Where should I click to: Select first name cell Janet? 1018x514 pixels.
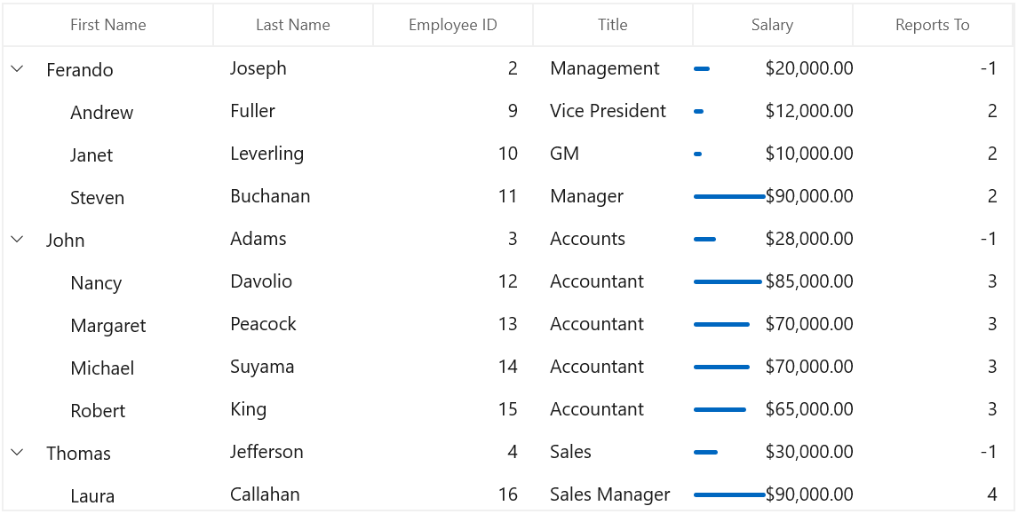tap(91, 155)
